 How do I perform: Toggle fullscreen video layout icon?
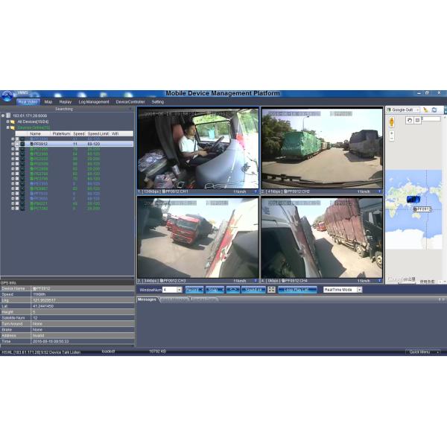[271, 290]
